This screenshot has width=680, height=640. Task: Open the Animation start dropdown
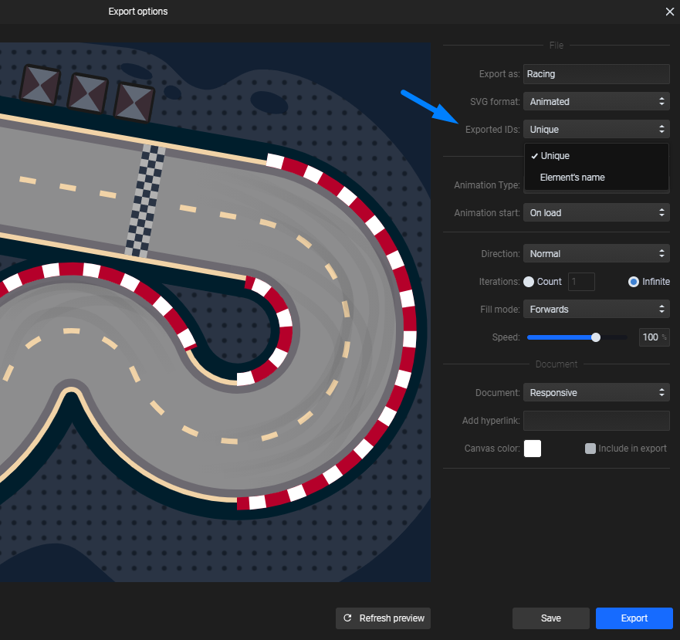tap(597, 212)
